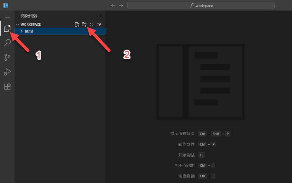Open the Run and Debug view icon
This screenshot has height=183, width=292.
pos(7,72)
